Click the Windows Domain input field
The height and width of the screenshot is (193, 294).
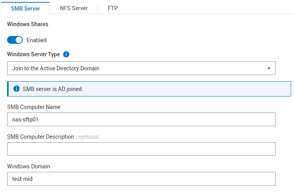pyautogui.click(x=141, y=179)
